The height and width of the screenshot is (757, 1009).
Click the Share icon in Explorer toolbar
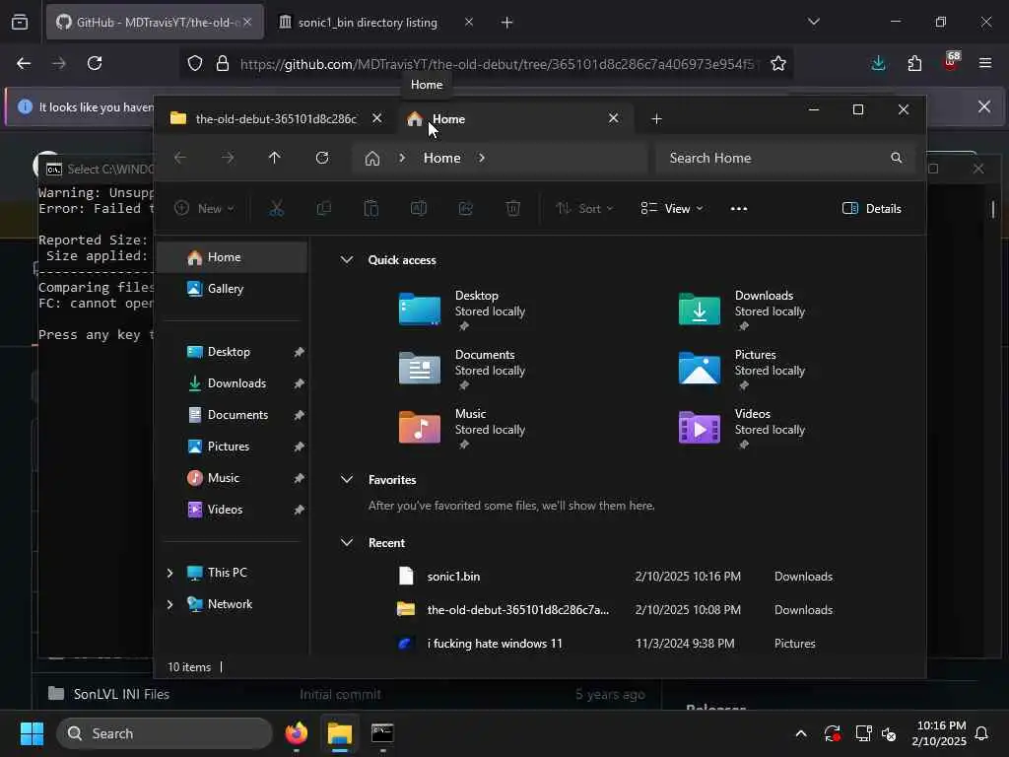coord(466,208)
